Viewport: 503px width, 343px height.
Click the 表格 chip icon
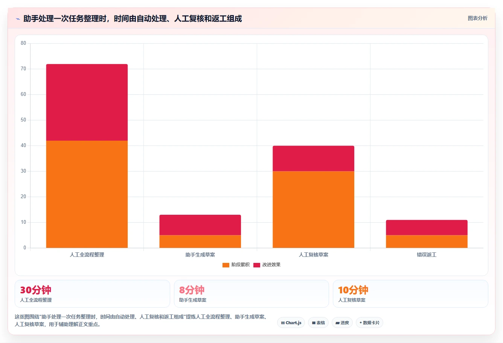pyautogui.click(x=314, y=323)
